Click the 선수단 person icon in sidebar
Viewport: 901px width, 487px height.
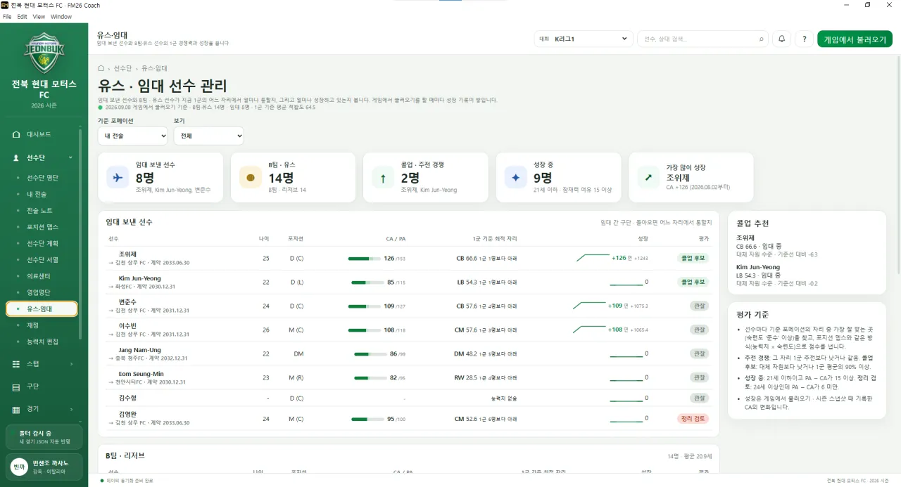pyautogui.click(x=16, y=158)
